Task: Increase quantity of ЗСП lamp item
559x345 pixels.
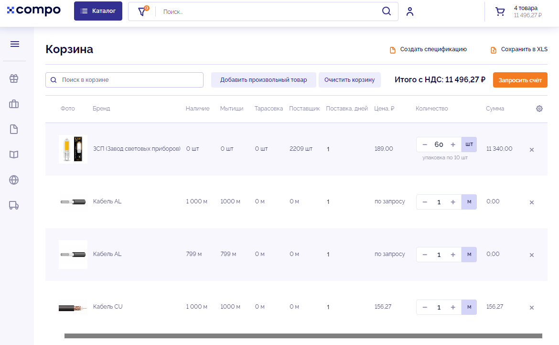Action: 453,145
